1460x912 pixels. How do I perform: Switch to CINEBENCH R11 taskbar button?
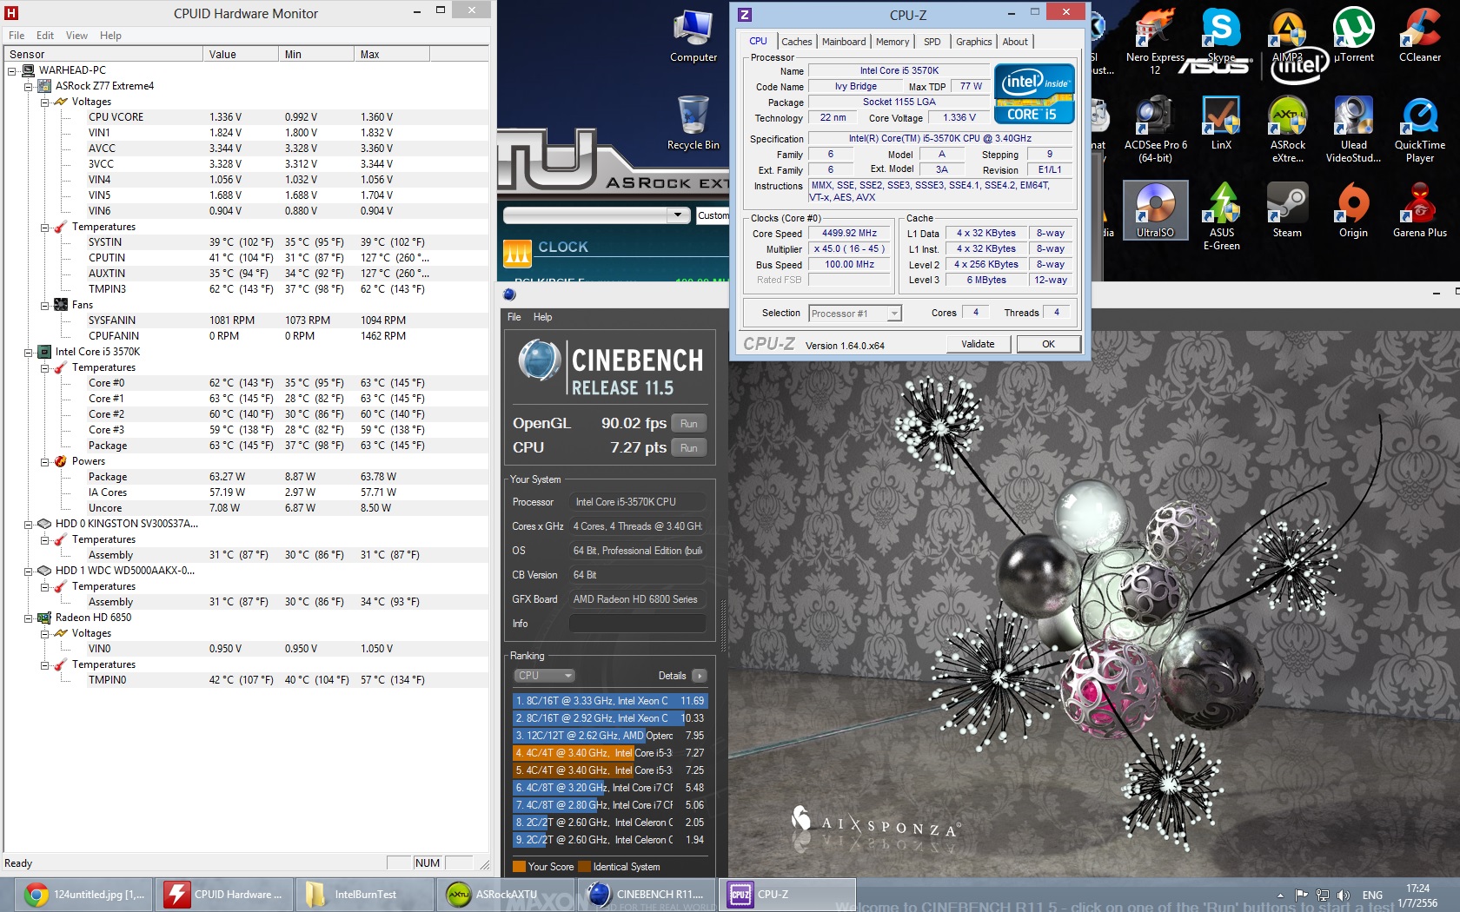pyautogui.click(x=647, y=894)
